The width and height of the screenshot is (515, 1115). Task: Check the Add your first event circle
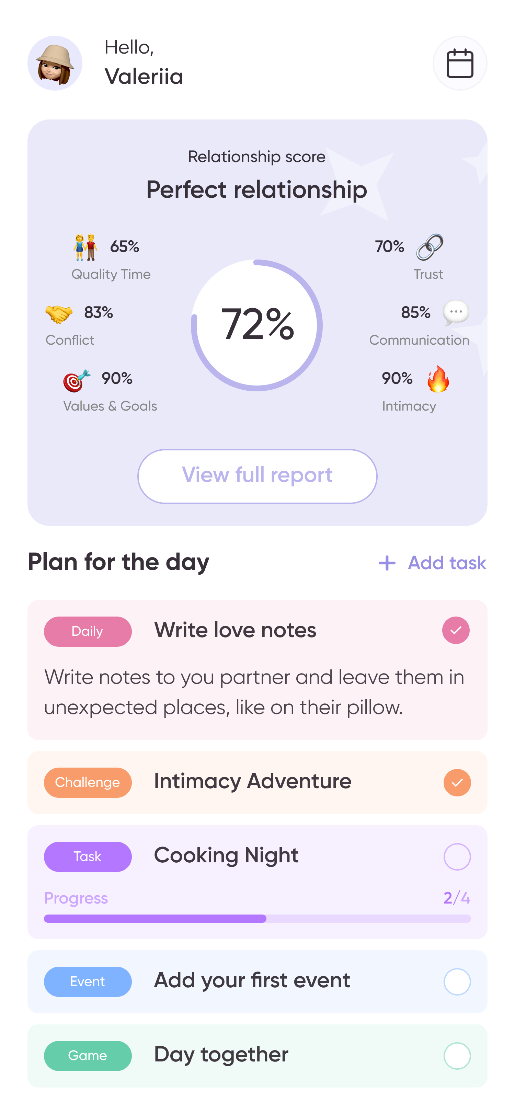[457, 982]
